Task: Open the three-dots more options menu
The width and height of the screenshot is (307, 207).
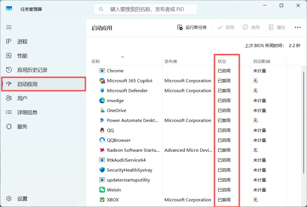Action: click(x=298, y=27)
